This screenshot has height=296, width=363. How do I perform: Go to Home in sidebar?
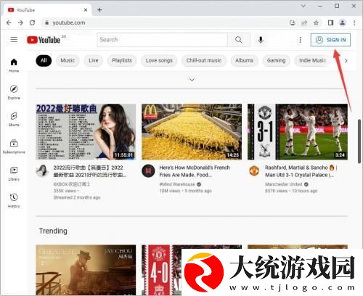(14, 65)
